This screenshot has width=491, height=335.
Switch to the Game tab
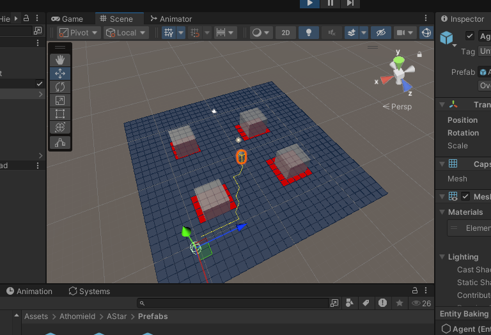click(x=68, y=19)
